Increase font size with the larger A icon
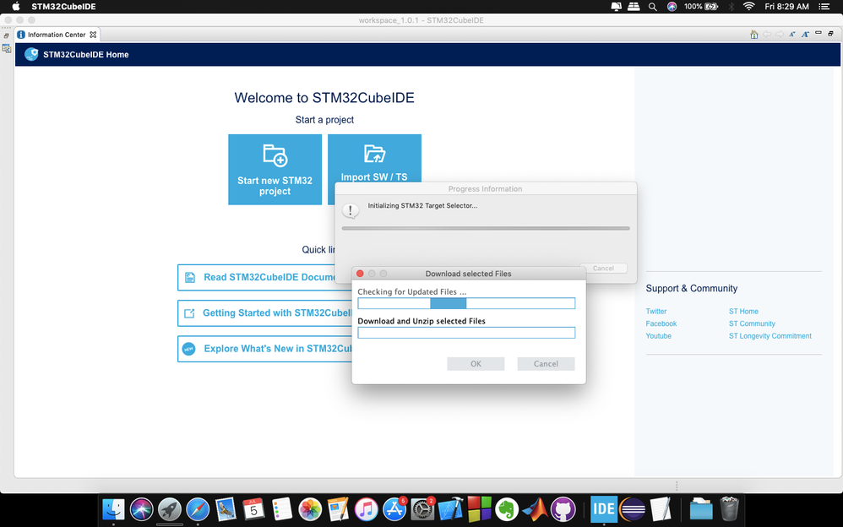This screenshot has height=527, width=843. [805, 35]
